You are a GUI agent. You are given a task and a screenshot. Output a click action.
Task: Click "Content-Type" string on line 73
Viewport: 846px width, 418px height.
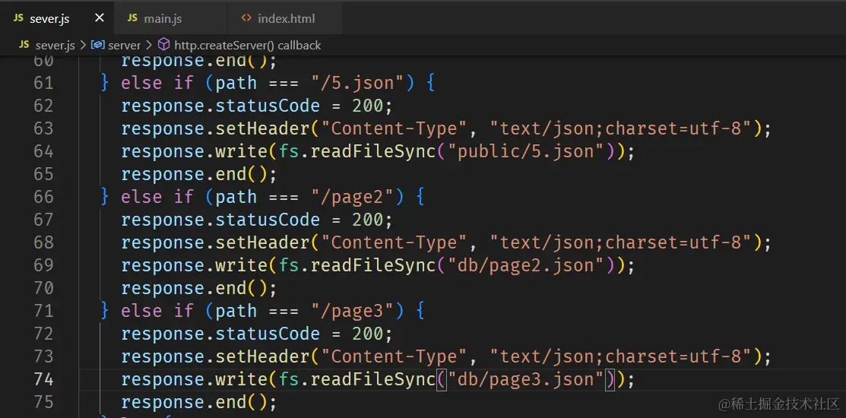tap(394, 357)
